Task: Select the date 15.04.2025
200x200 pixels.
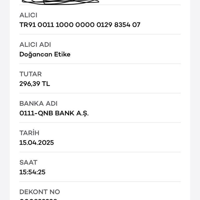Action: 36,143
